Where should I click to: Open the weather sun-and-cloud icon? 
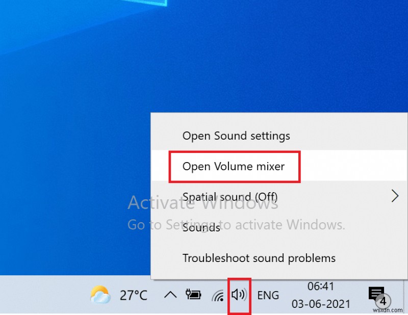click(100, 295)
